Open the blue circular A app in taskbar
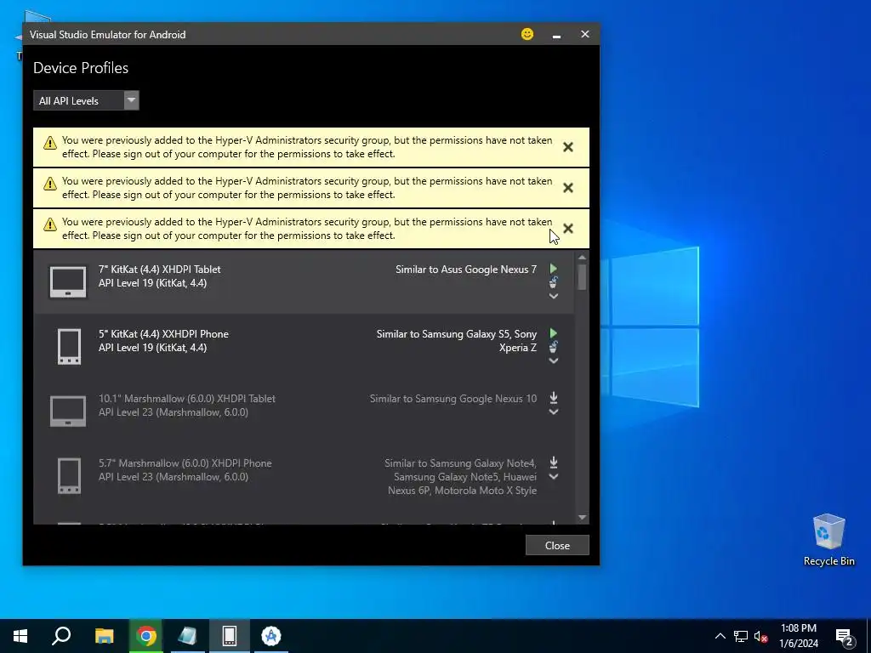Screen dimensions: 871x653 click(x=271, y=636)
